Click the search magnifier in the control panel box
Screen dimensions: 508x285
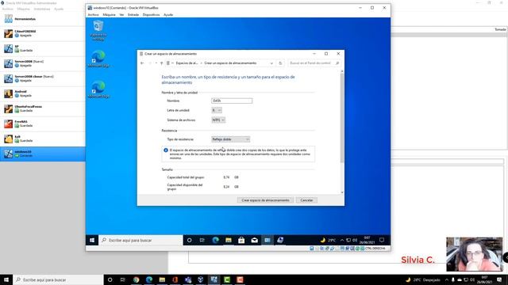point(337,63)
